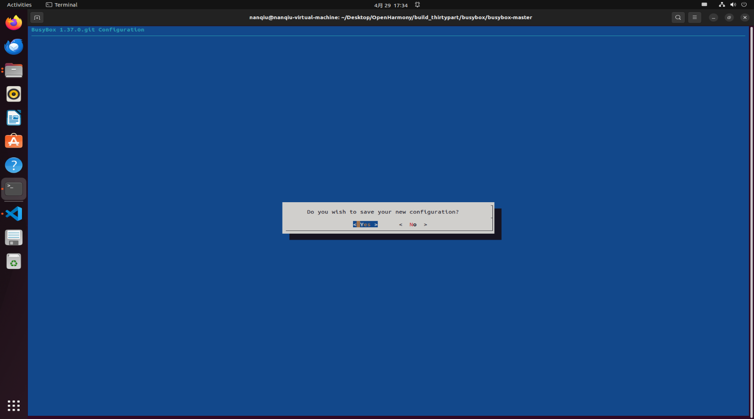754x419 pixels.
Task: Open the terminal hamburger menu
Action: pos(695,17)
